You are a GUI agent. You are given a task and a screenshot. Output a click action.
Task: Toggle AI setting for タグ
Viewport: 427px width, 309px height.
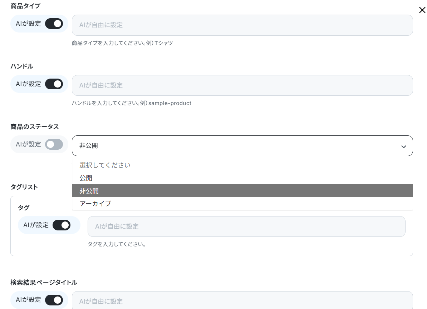[62, 225]
